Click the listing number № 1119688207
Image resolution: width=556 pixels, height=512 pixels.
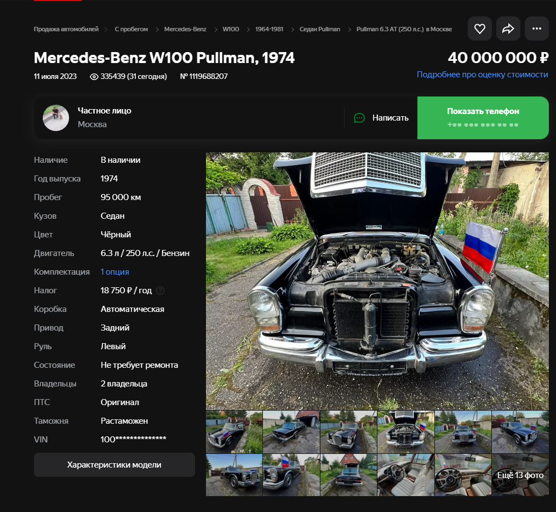tap(204, 77)
